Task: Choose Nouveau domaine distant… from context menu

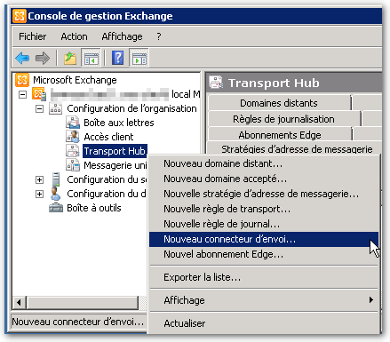Action: point(264,163)
